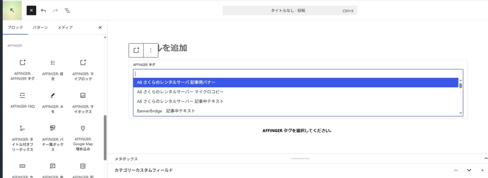488x178 pixels.
Task: Insert the AFFINGER FAQ block
Action: point(22,101)
